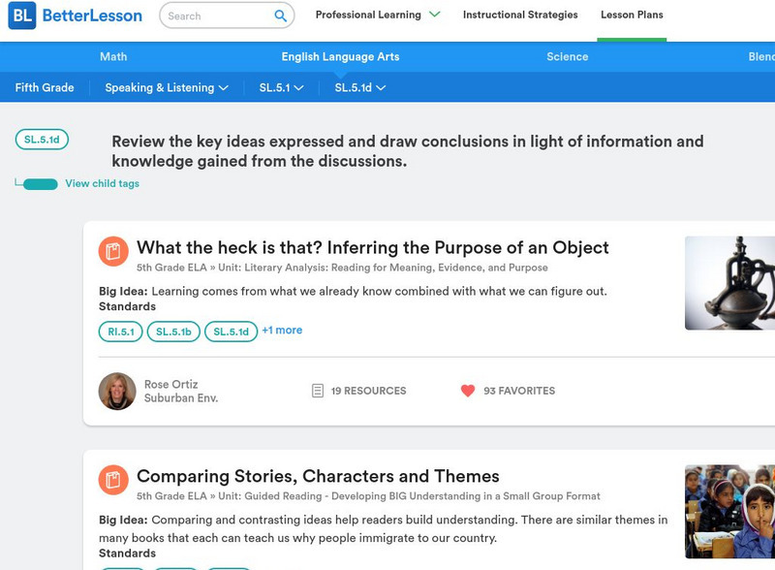Open the Speaking & Listening dropdown

[x=167, y=87]
